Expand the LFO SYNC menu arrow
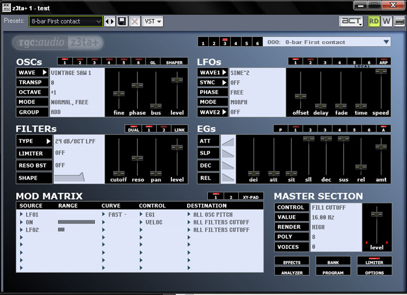407x295 pixels. (x=224, y=82)
